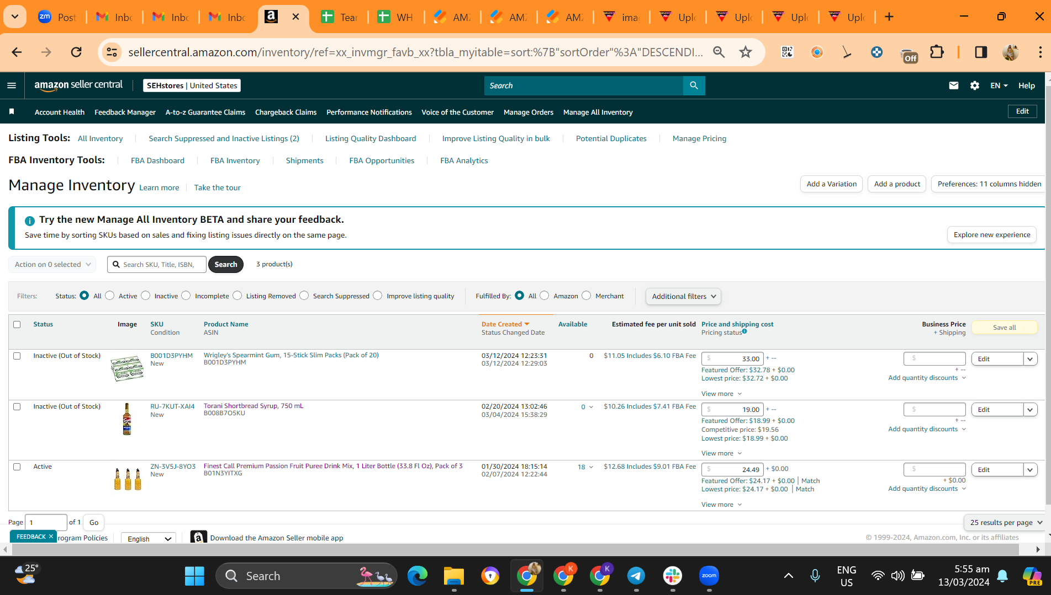Go back with browser back arrow
Screen dimensions: 1051x595
[x=17, y=52]
